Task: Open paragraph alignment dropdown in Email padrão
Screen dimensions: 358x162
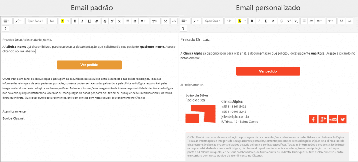Action: pyautogui.click(x=144, y=21)
